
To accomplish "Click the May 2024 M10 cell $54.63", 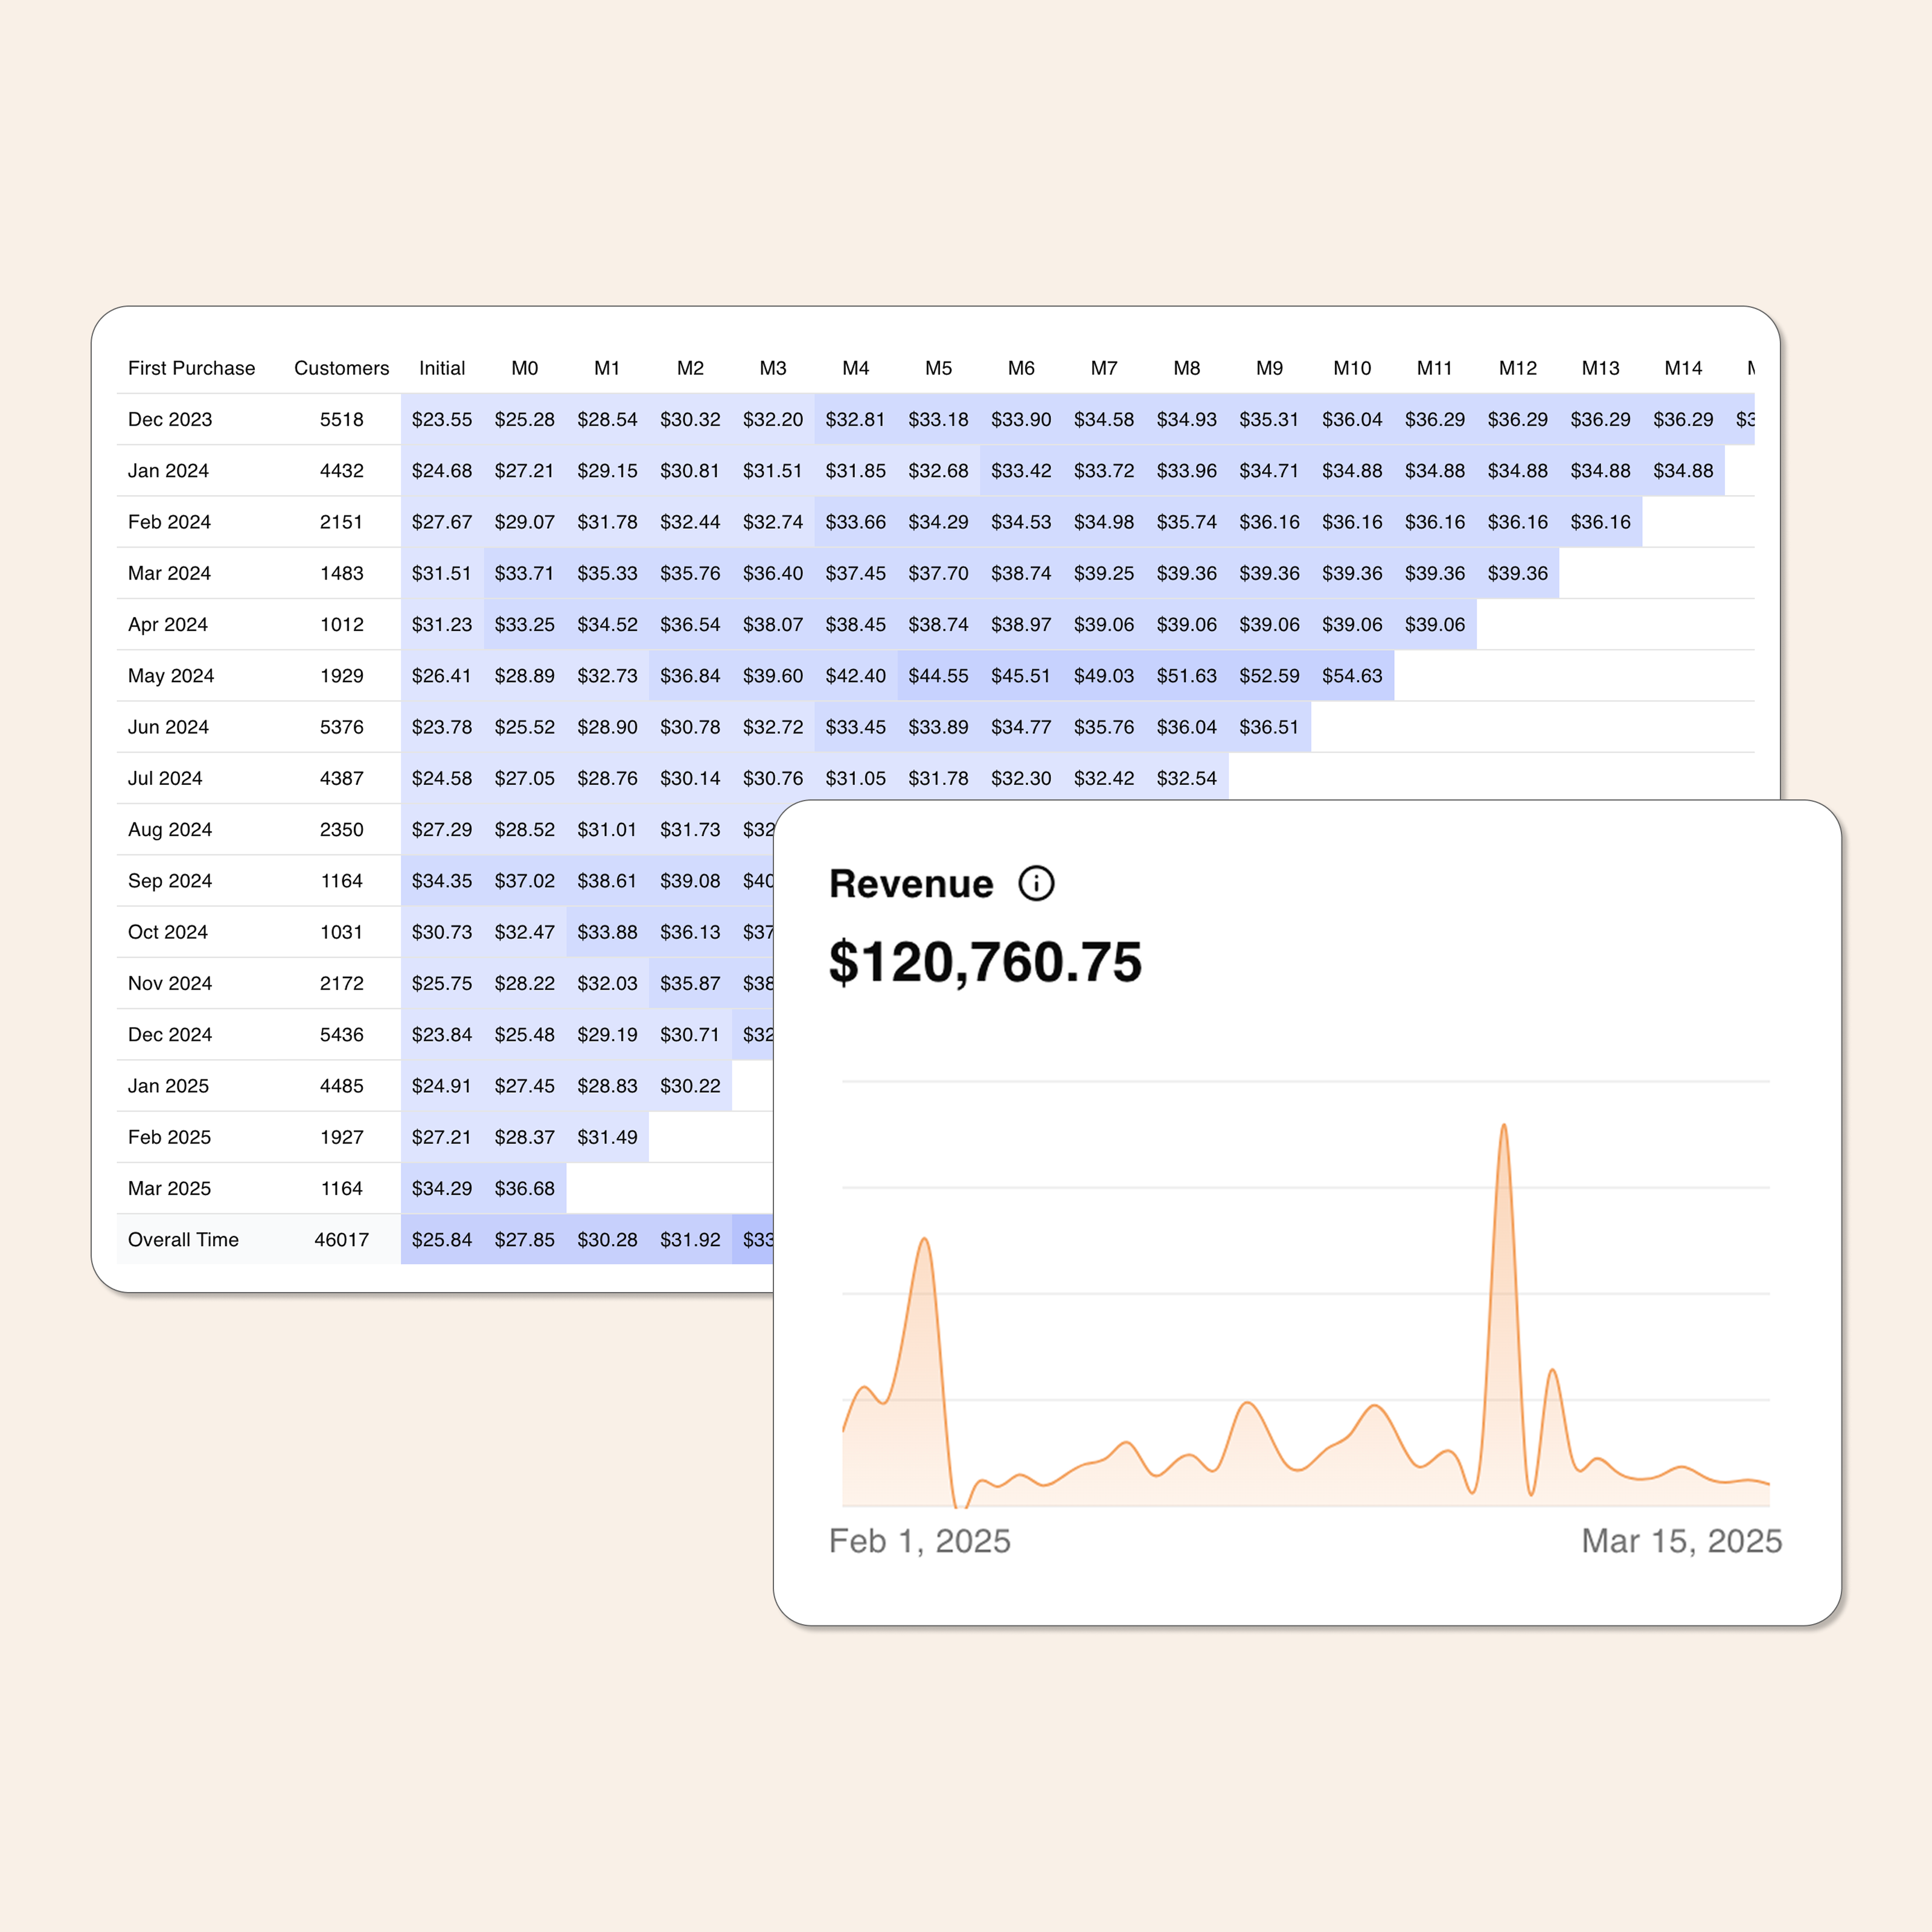I will point(1352,676).
